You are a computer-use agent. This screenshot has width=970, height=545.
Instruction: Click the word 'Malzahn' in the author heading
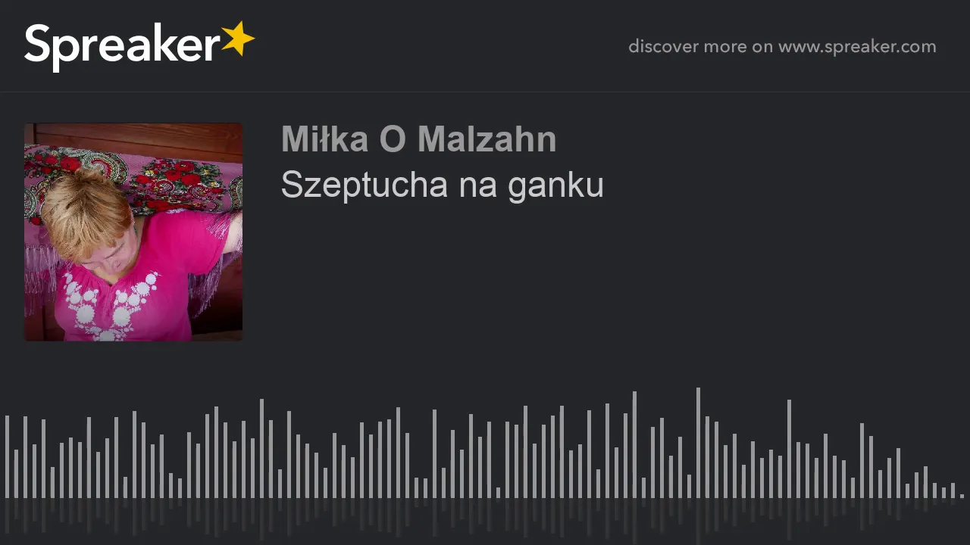pos(487,139)
